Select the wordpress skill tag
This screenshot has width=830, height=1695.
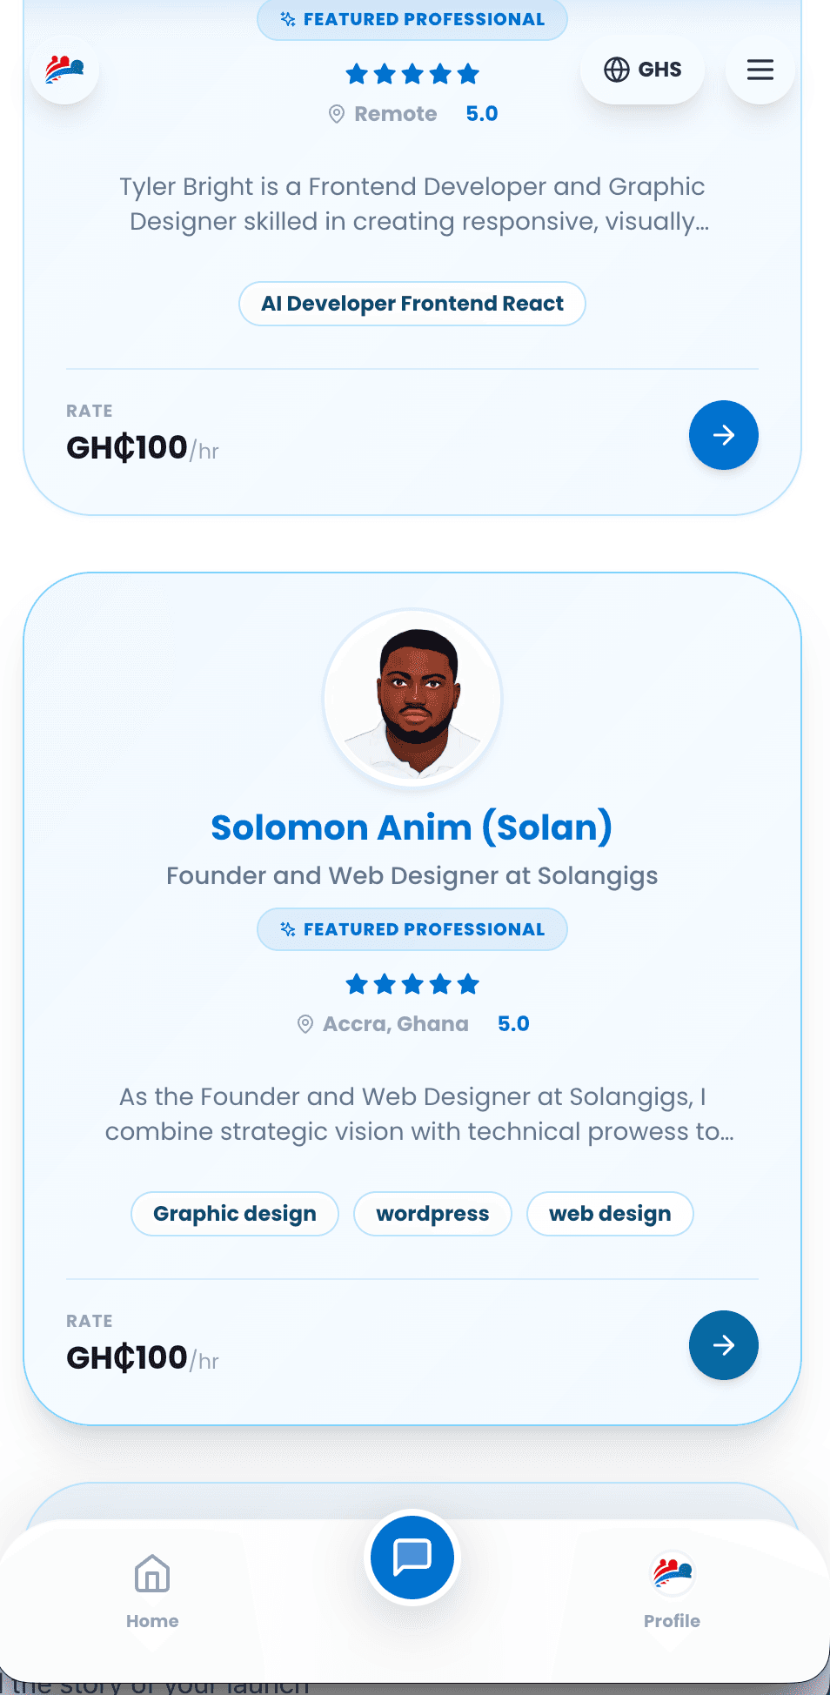[432, 1213]
